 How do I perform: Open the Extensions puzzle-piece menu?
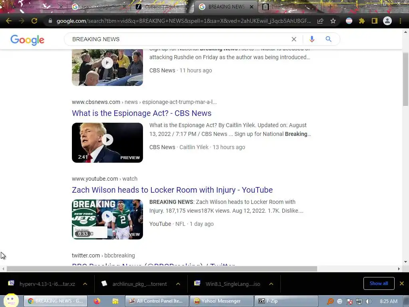coord(361,21)
